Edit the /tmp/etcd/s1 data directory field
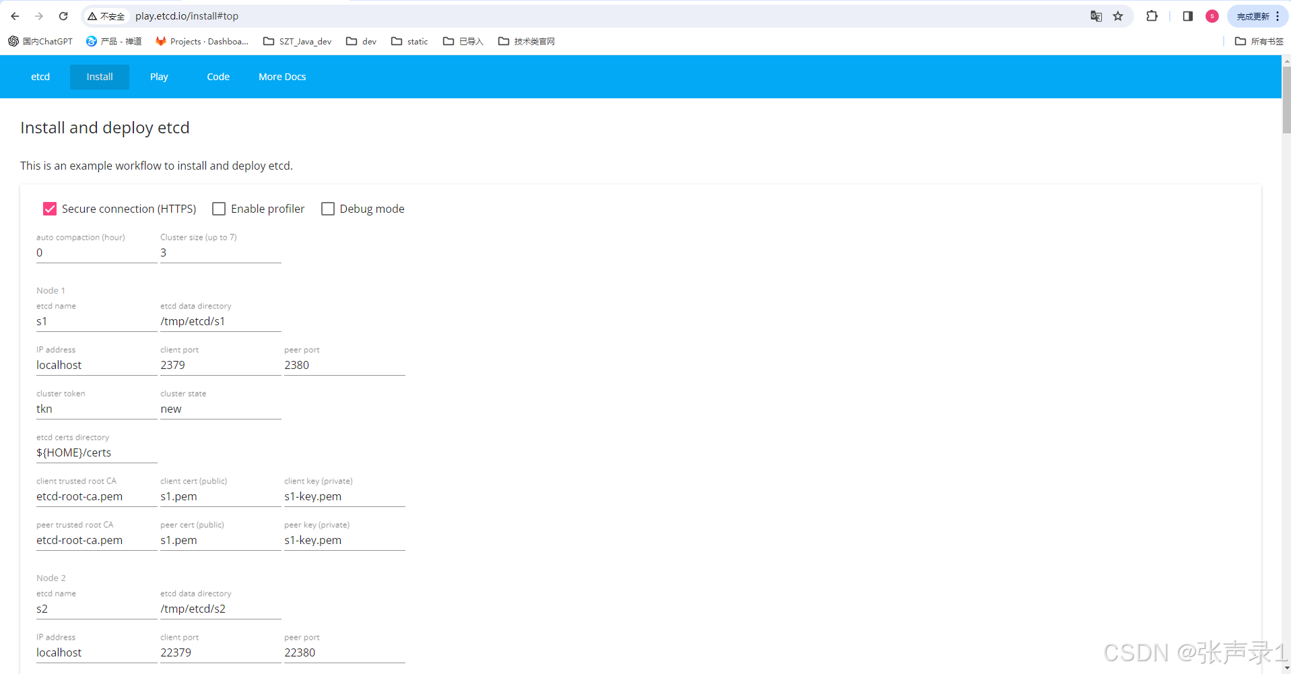1291x674 pixels. click(220, 321)
